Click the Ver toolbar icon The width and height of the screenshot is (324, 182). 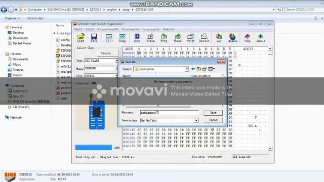click(219, 38)
